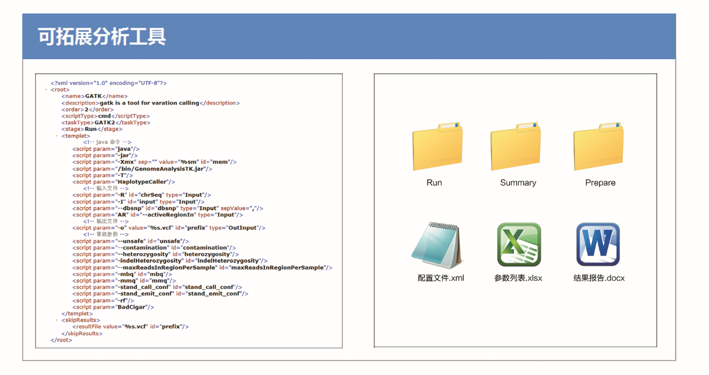Collapse the templet XML node
This screenshot has width=709, height=375.
[x=57, y=136]
